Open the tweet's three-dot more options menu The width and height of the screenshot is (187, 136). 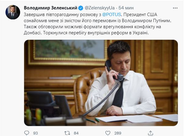click(x=175, y=8)
